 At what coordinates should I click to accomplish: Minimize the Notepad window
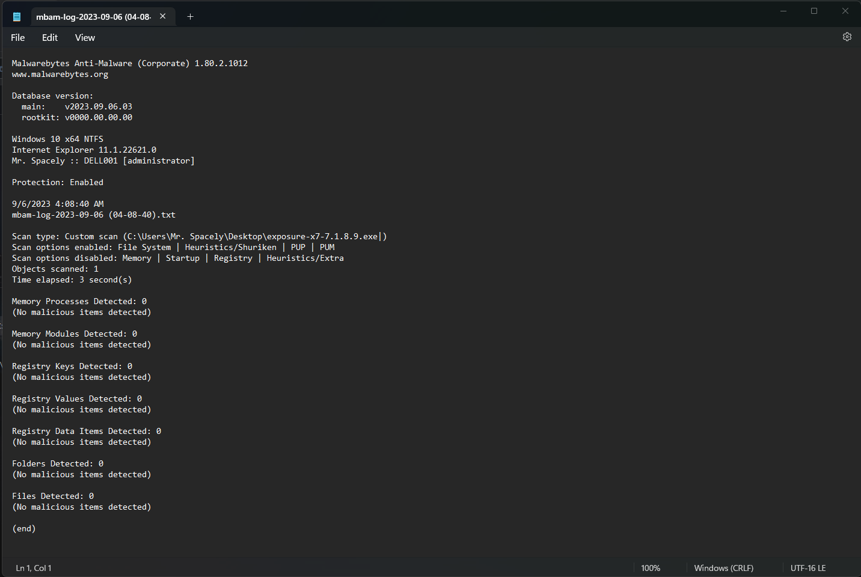[x=783, y=11]
